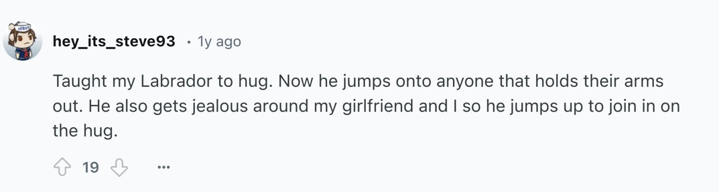Image resolution: width=719 pixels, height=192 pixels.
Task: Upvote hey_its_steve93's comment
Action: click(62, 167)
